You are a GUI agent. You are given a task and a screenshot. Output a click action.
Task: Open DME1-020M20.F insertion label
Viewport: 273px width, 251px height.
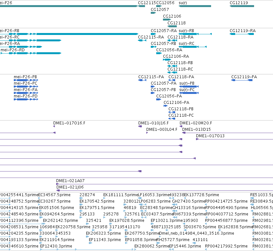coord(196,123)
